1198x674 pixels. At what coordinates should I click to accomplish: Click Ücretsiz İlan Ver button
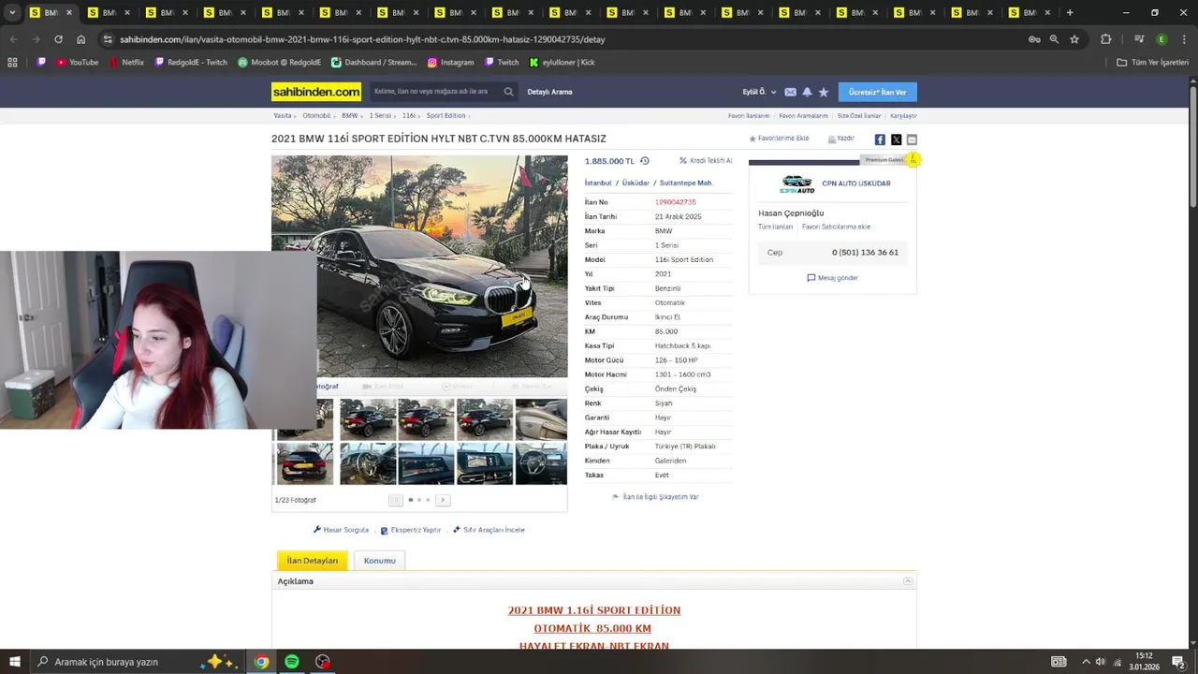click(877, 92)
